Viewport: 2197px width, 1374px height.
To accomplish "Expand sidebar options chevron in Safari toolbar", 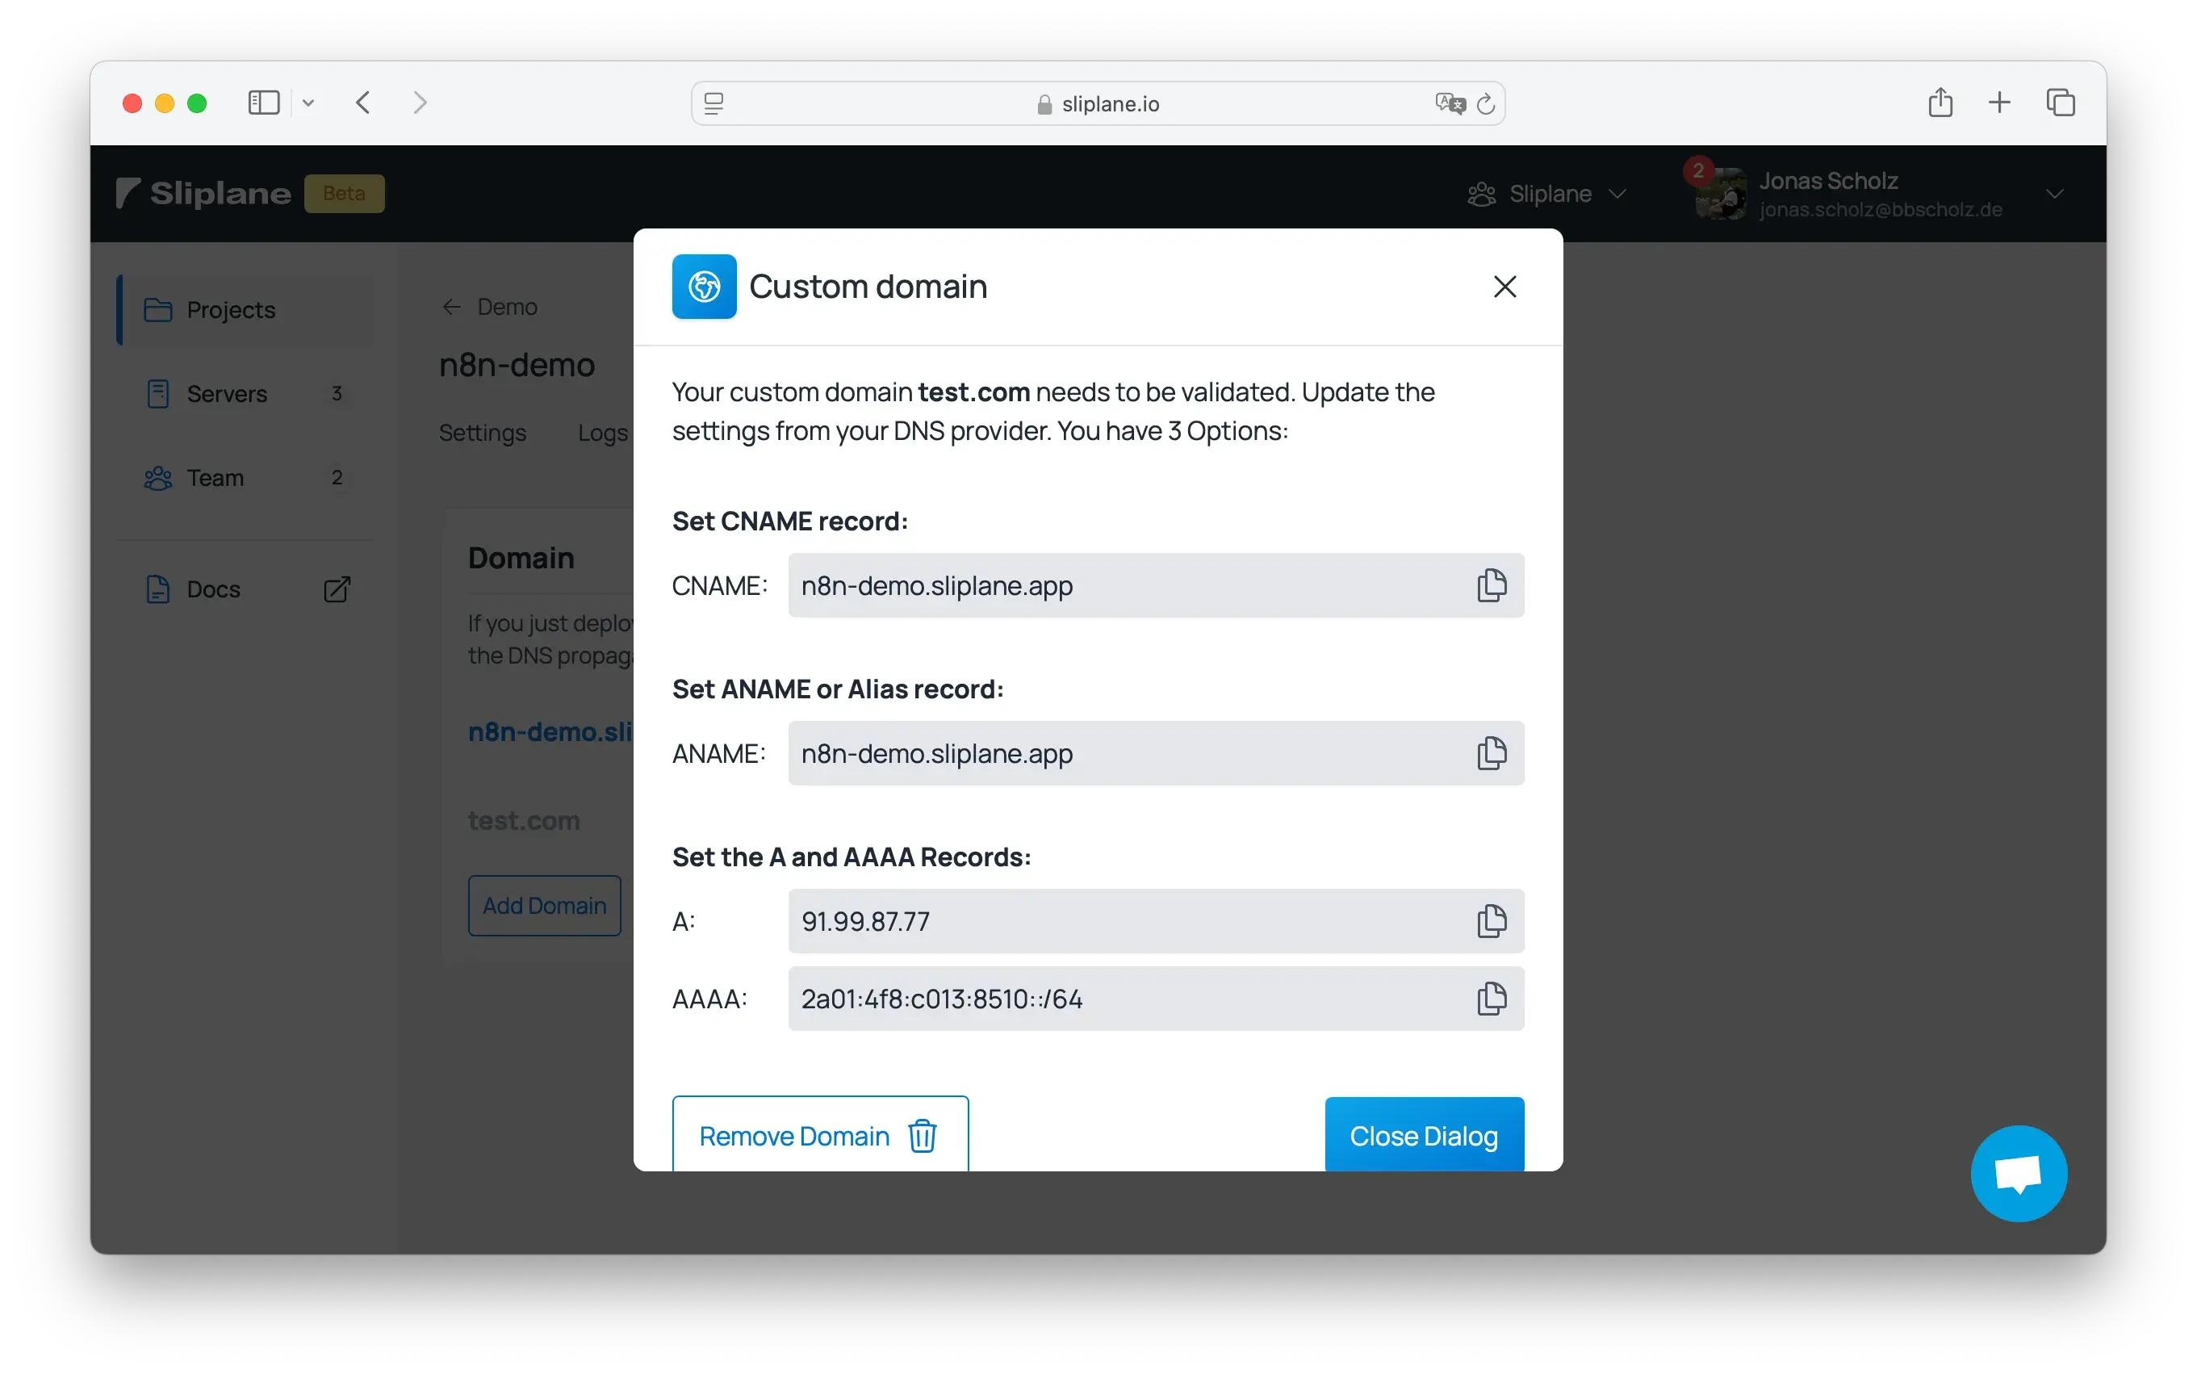I will click(308, 103).
